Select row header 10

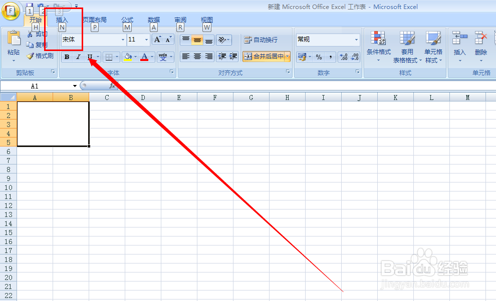[8, 187]
